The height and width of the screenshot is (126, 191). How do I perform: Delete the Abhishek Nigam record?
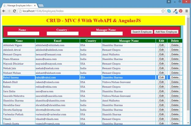click(175, 45)
